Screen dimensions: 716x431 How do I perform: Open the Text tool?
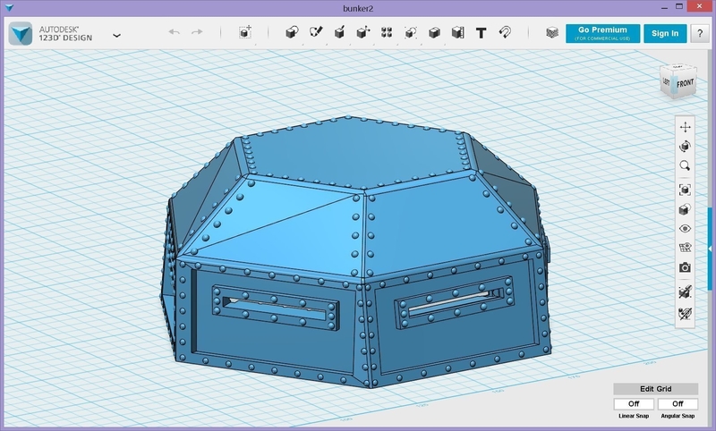(x=481, y=33)
